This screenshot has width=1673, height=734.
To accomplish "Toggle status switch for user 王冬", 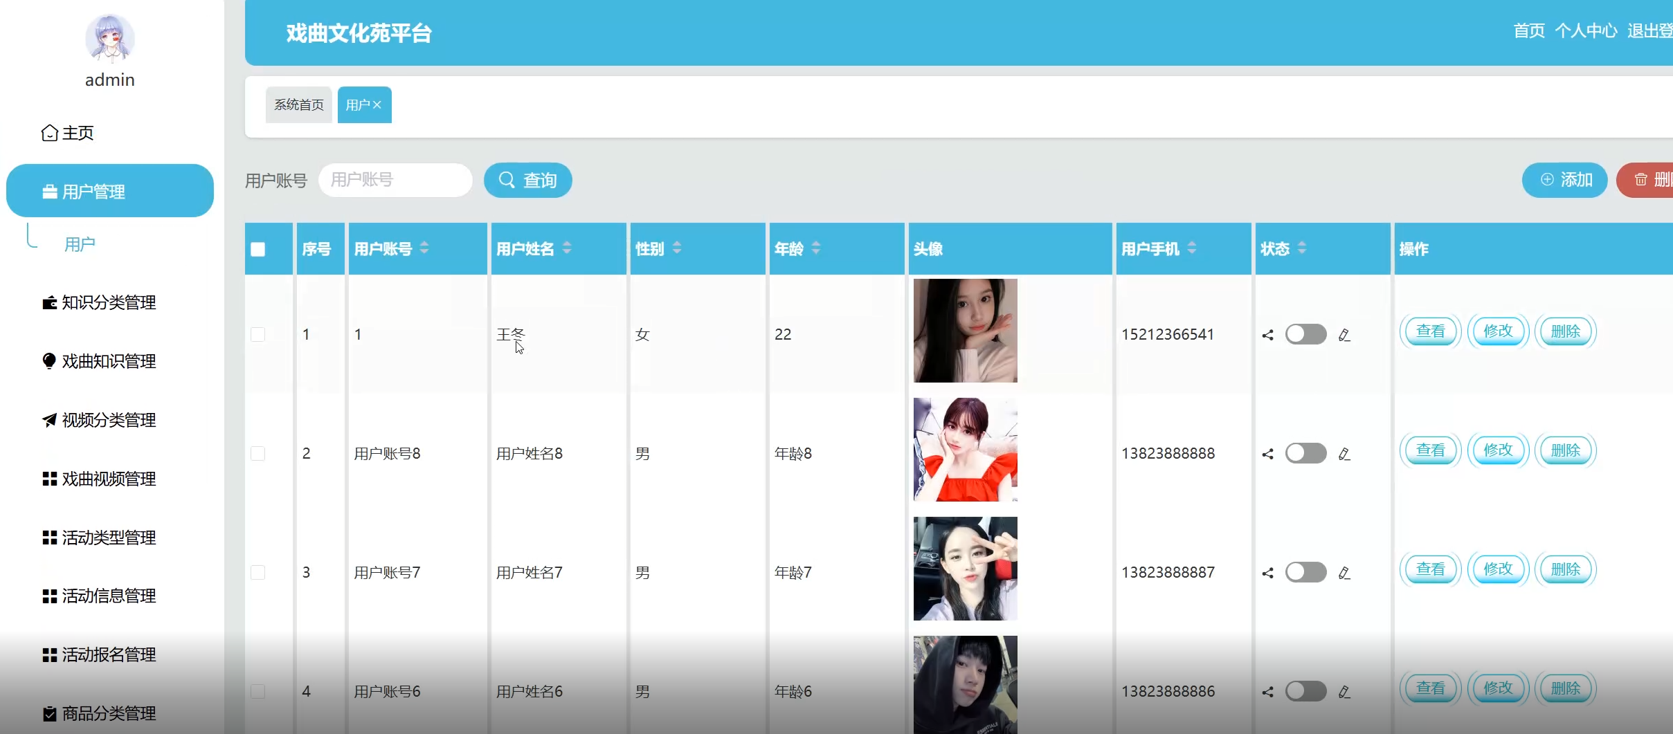I will [1305, 334].
